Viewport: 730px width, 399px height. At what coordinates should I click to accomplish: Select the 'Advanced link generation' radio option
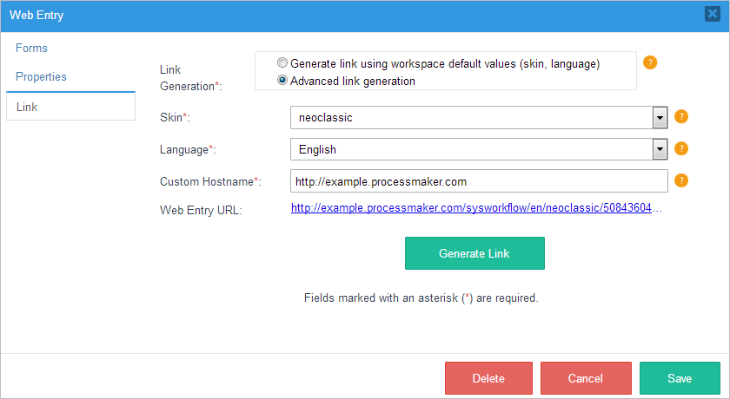point(282,81)
